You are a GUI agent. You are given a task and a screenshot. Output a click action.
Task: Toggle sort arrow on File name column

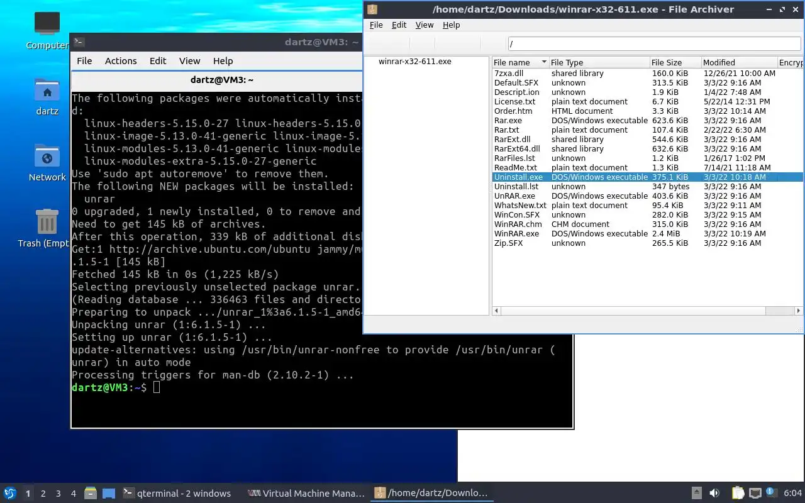coord(544,63)
